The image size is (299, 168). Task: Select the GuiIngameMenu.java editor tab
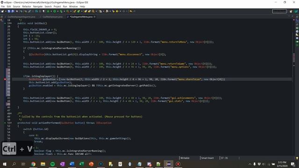(x=81, y=17)
